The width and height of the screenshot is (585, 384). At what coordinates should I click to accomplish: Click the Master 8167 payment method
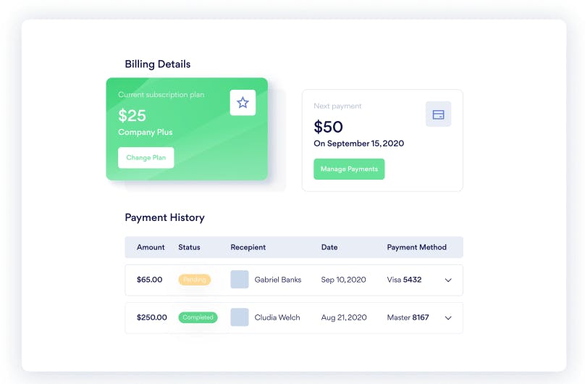click(408, 317)
